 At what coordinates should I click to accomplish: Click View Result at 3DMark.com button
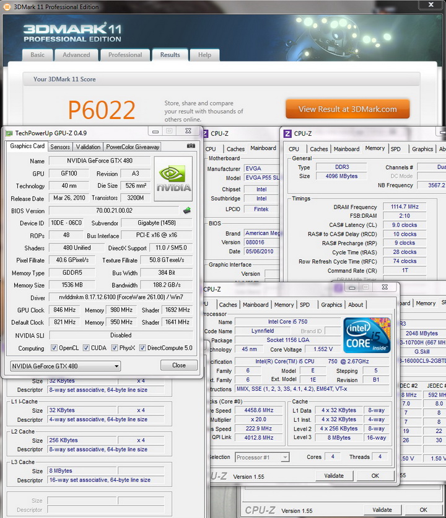pos(348,109)
